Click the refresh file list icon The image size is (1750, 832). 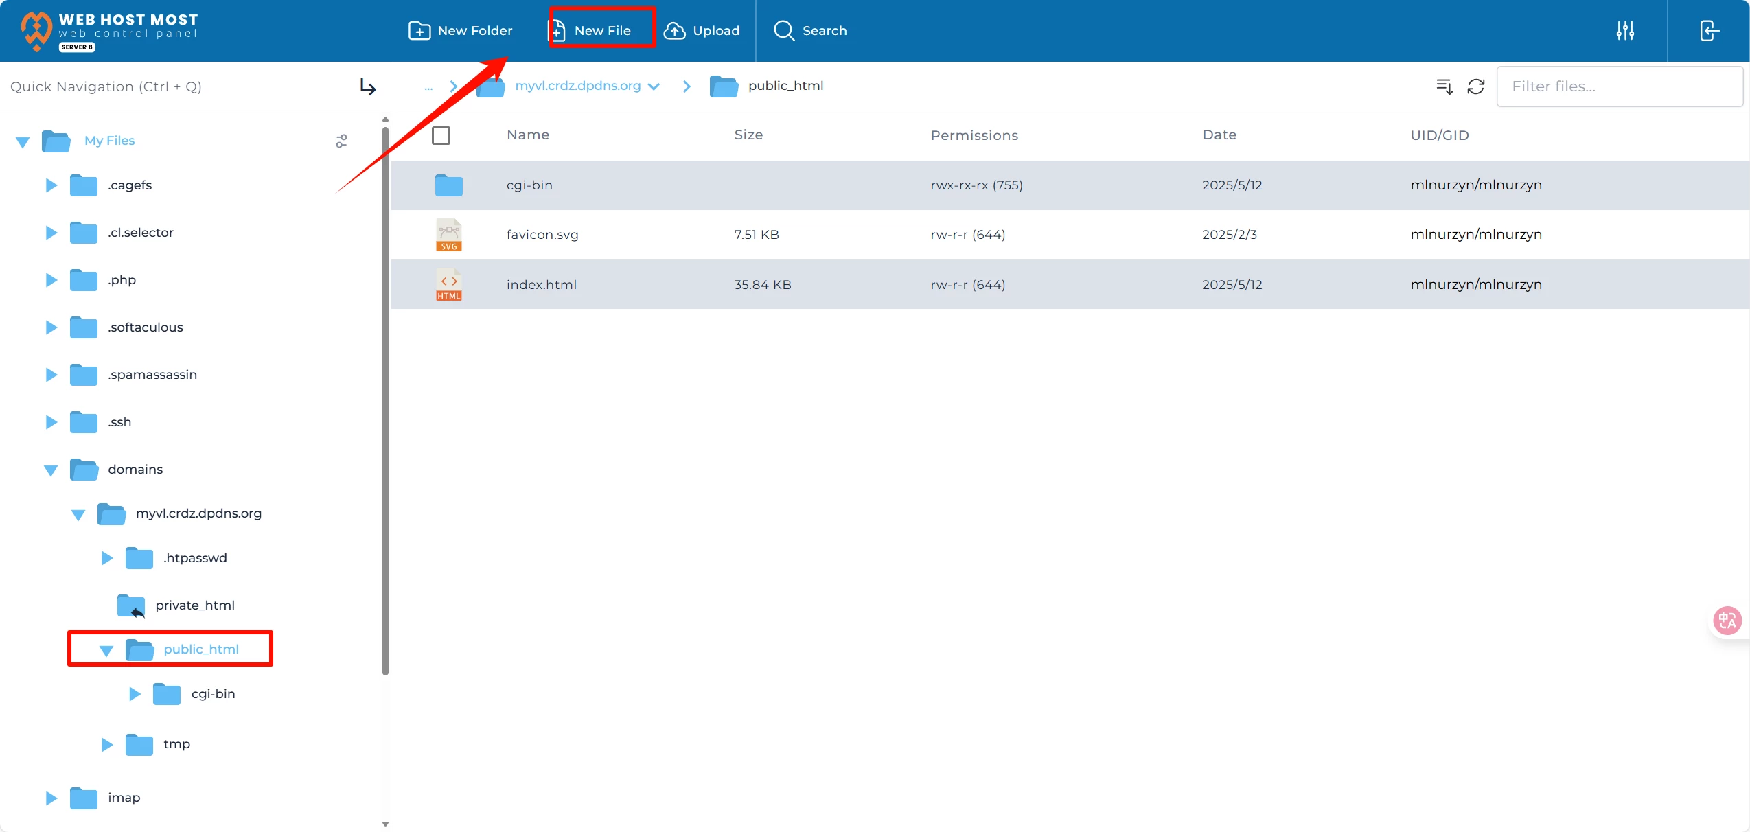click(x=1475, y=86)
